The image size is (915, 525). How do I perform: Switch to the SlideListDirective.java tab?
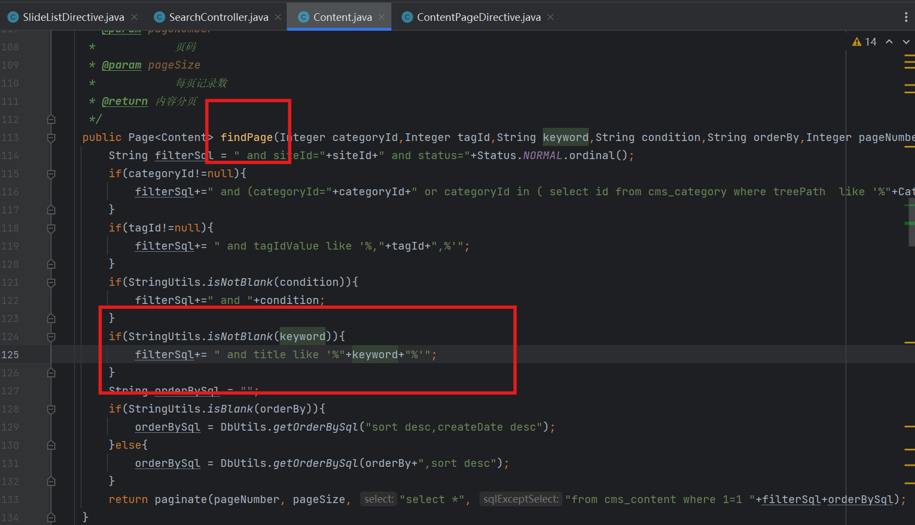73,17
